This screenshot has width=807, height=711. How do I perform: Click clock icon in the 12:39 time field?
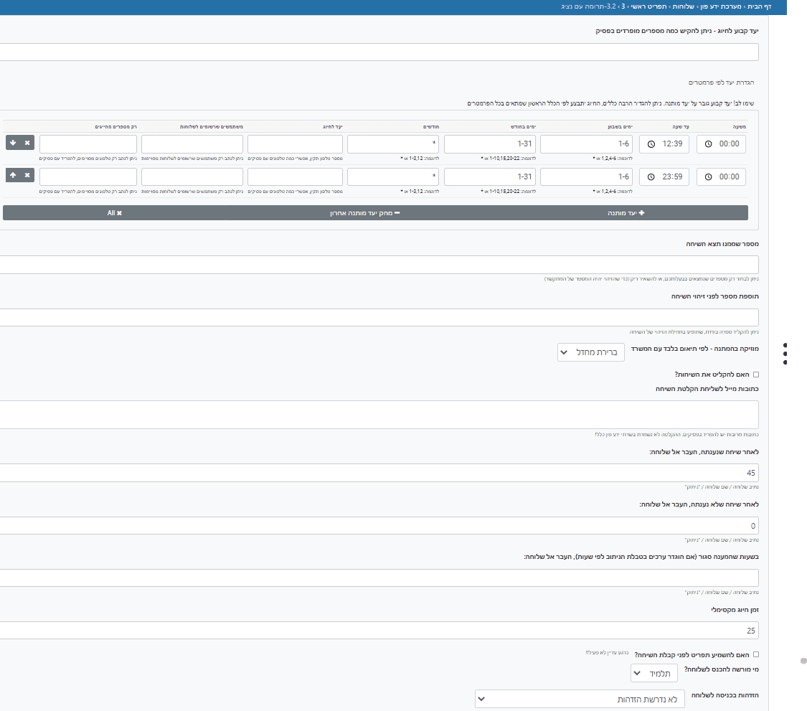point(651,144)
